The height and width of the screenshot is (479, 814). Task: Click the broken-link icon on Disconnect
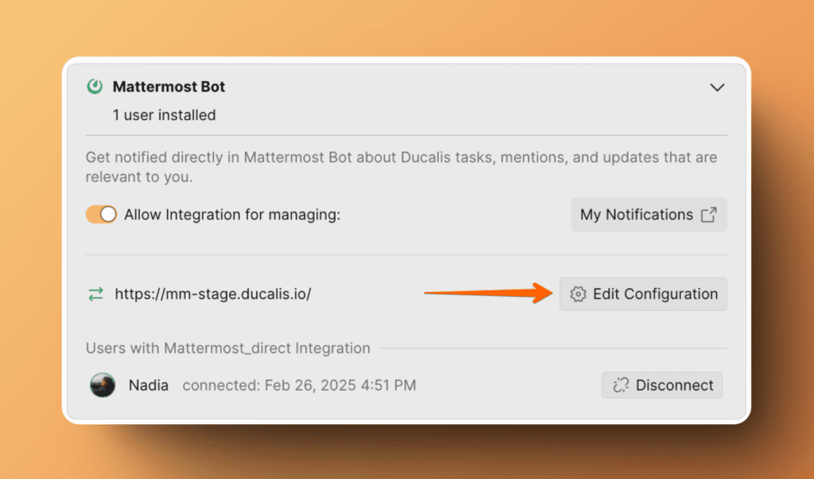(620, 386)
